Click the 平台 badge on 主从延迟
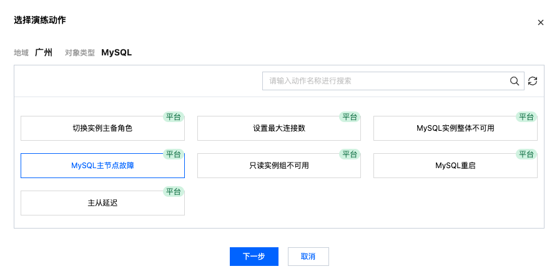Image resolution: width=557 pixels, height=279 pixels. click(173, 191)
